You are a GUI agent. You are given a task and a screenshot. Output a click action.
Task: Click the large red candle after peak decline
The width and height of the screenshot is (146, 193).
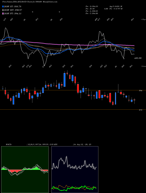click(x=78, y=88)
